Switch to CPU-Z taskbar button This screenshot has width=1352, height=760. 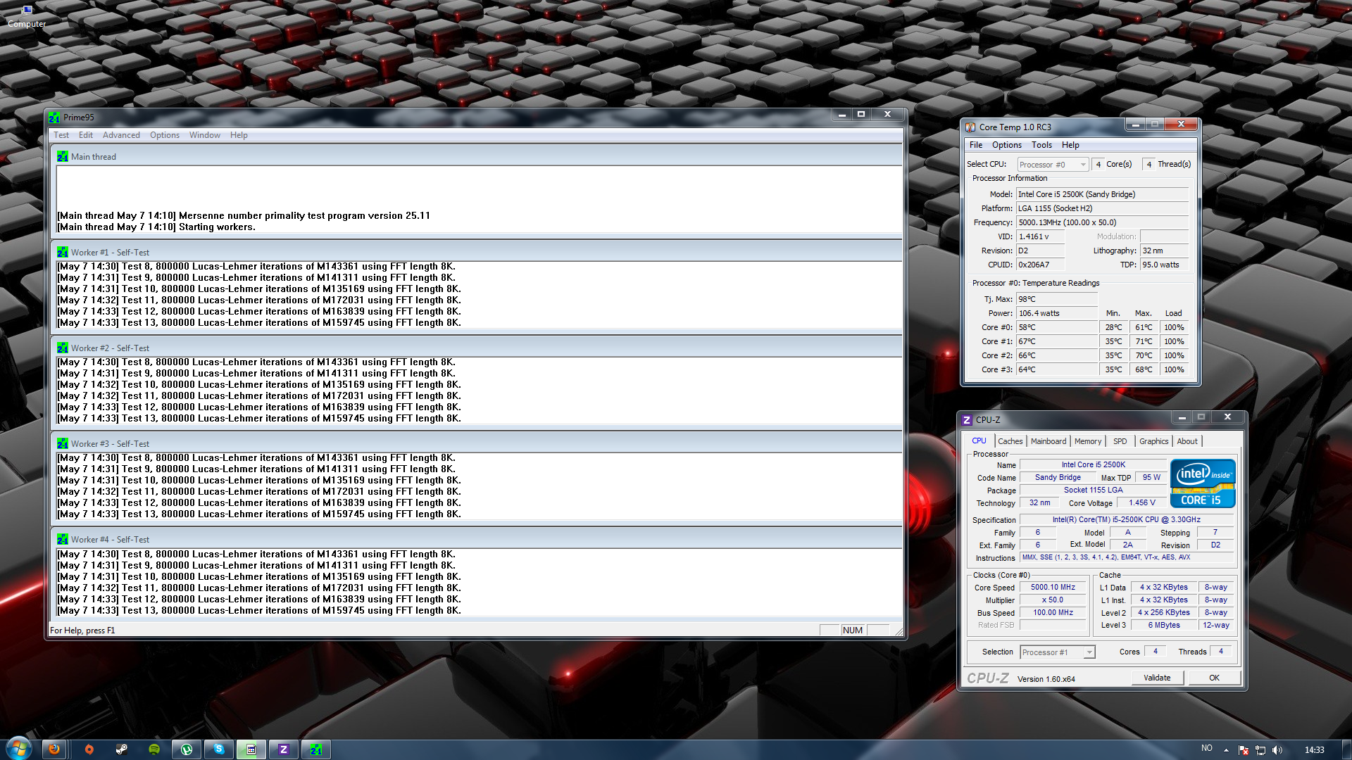pos(284,749)
